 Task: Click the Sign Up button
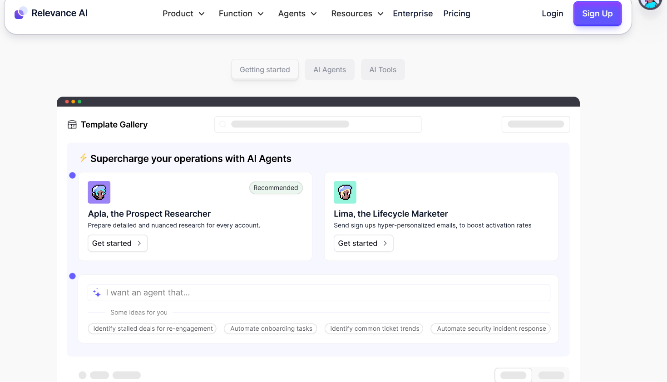click(598, 14)
